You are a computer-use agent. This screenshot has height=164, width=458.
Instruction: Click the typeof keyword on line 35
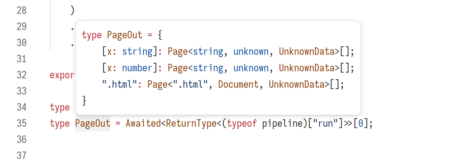242,123
